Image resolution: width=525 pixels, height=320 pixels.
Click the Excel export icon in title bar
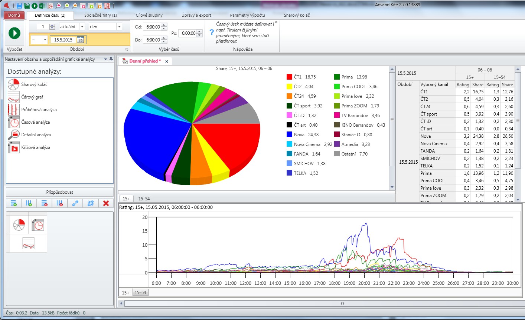[x=42, y=6]
